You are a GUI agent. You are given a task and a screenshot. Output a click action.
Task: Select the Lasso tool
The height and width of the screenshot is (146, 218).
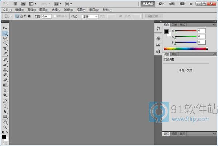point(5,38)
